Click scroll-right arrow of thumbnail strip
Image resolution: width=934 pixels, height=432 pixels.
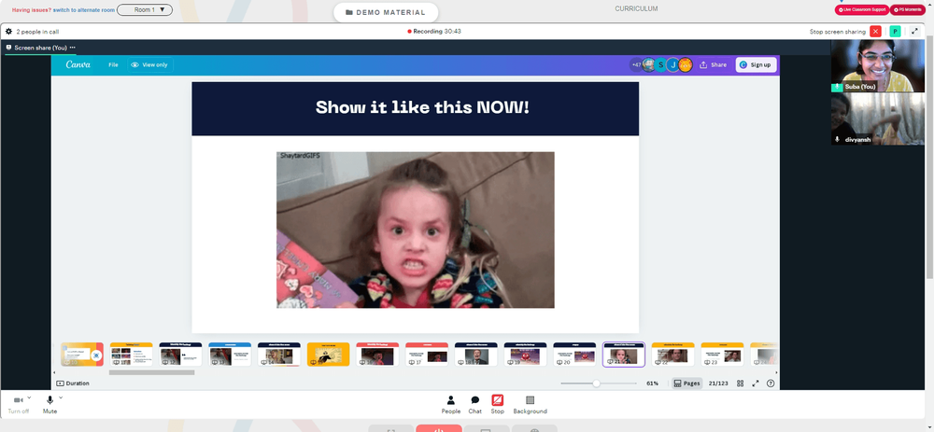(x=775, y=372)
